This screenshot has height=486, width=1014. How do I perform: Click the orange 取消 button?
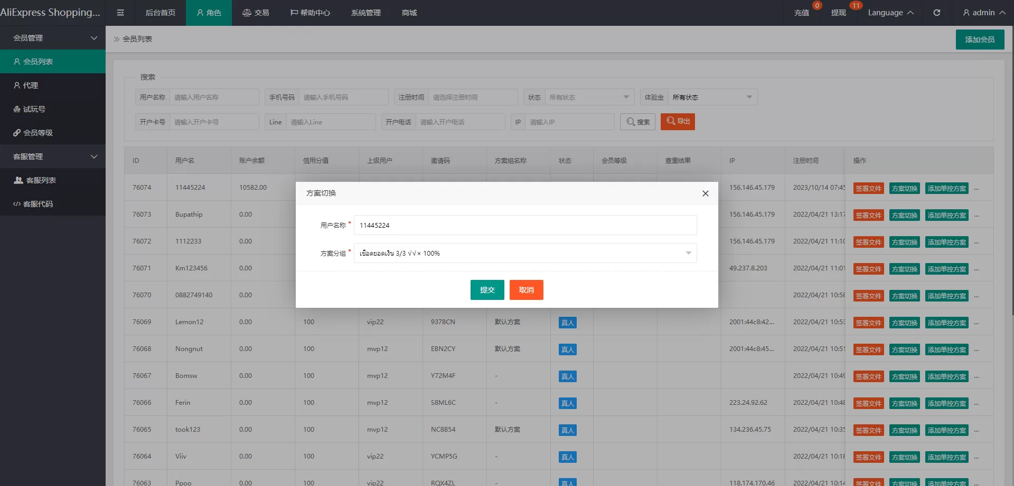click(526, 290)
